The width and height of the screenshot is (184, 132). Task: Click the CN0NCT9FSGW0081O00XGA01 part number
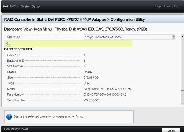[x=106, y=95]
